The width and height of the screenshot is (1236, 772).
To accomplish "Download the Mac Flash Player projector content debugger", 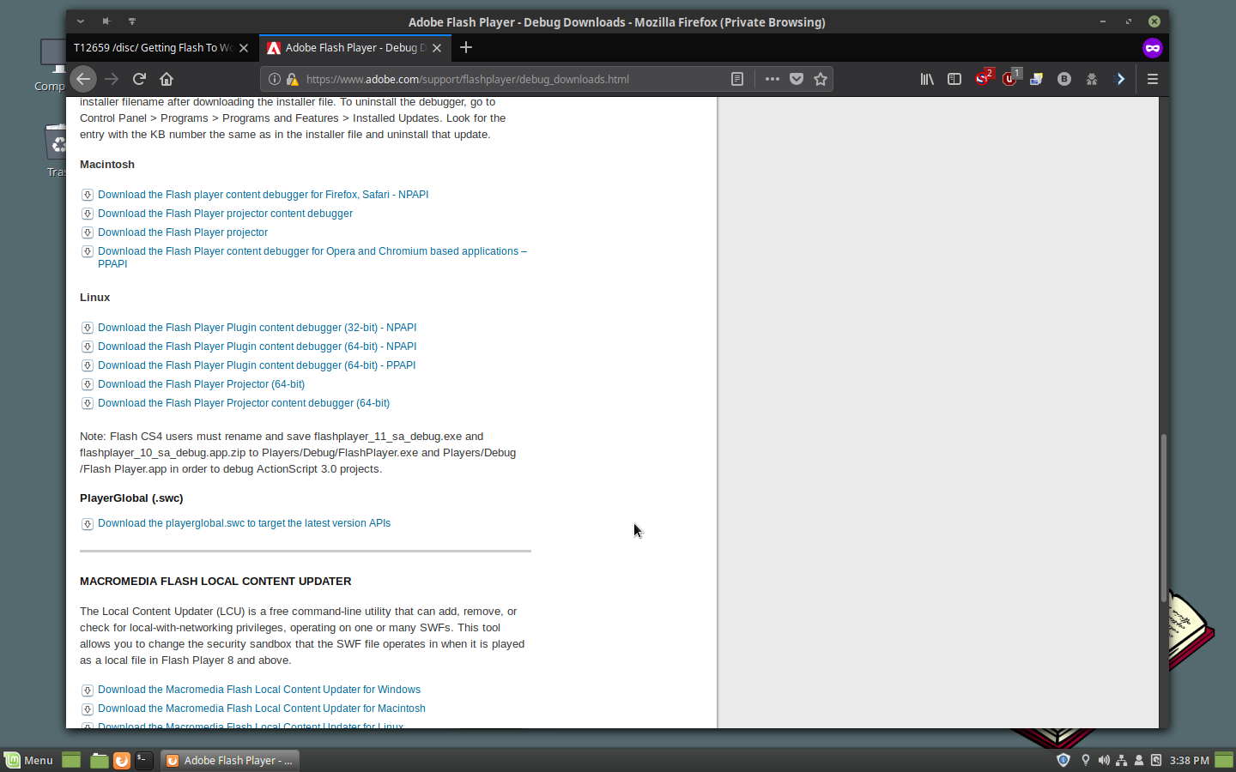I will point(225,214).
